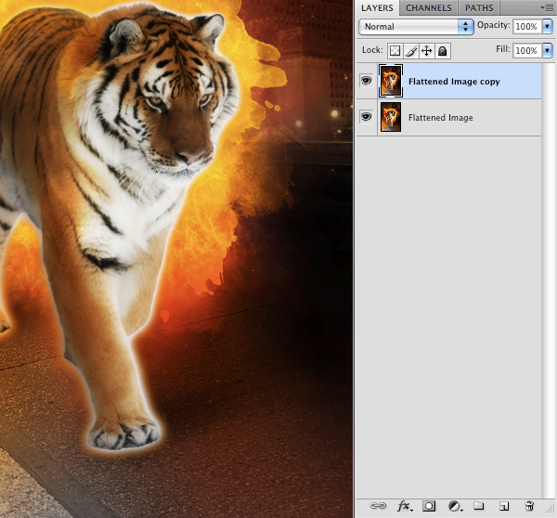
Task: Hide the Flattened Image layer
Action: point(367,117)
